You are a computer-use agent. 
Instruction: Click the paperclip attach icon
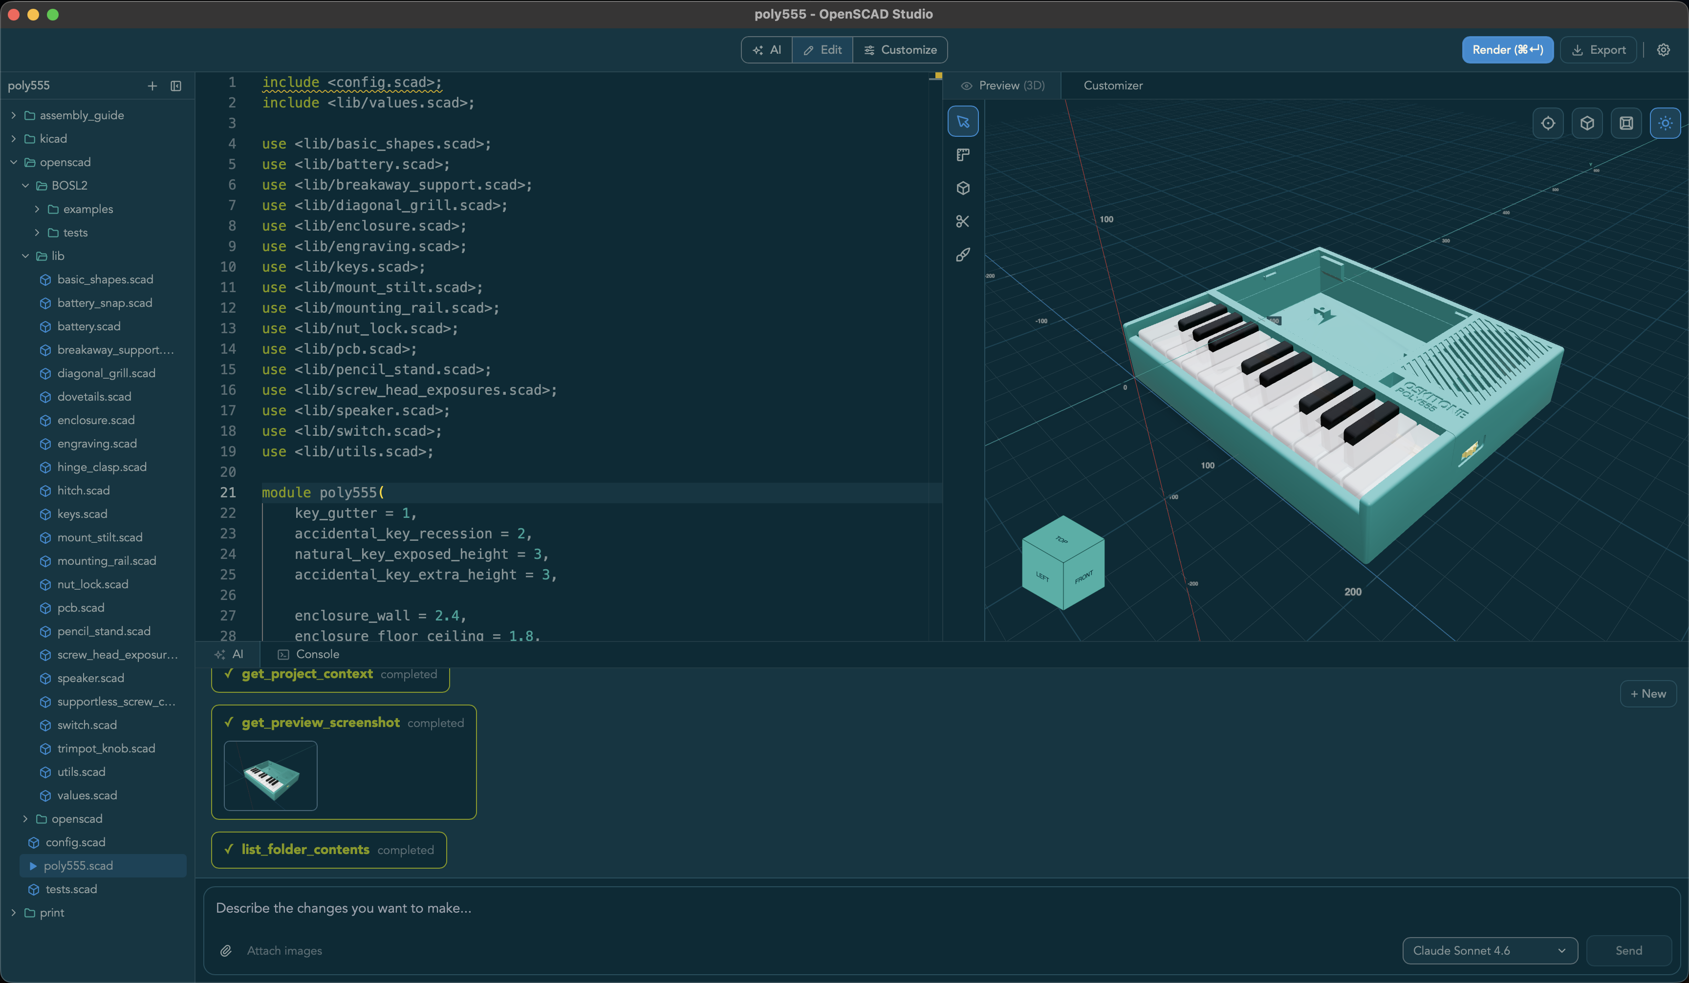tap(226, 950)
